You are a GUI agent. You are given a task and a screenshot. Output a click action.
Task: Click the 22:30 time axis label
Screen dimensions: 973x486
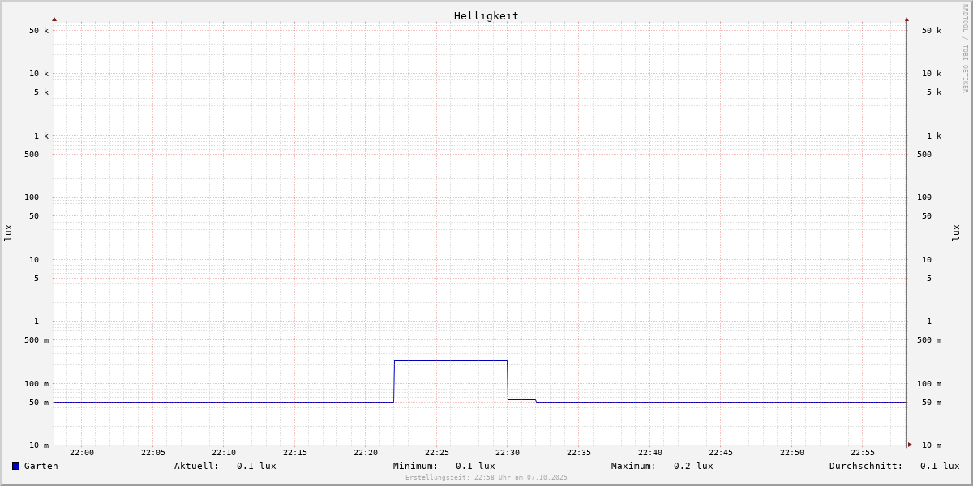508,453
